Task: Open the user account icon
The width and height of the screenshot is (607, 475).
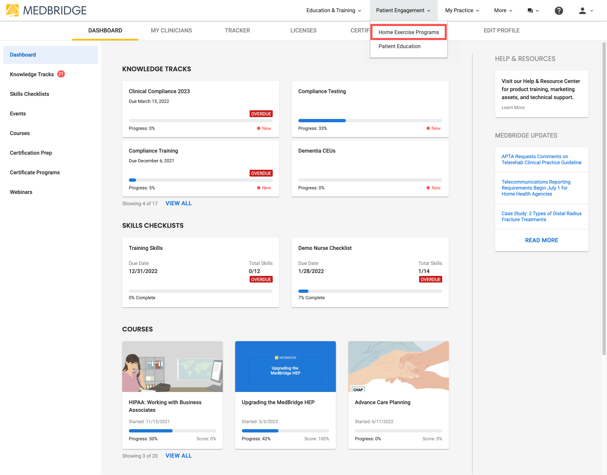Action: [x=582, y=11]
